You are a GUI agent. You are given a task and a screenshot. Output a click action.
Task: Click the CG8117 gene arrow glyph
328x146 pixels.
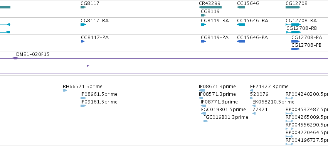pos(83,7)
